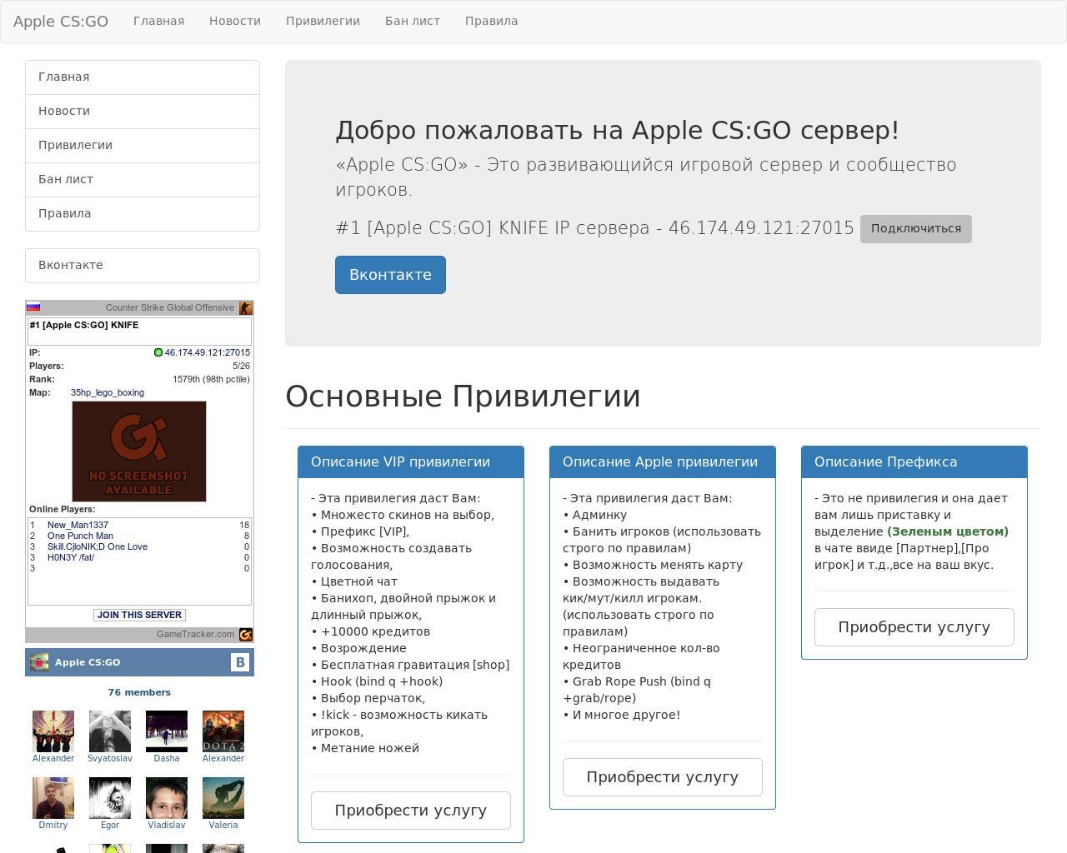
Task: Open Правила in the top navbar
Action: point(491,21)
